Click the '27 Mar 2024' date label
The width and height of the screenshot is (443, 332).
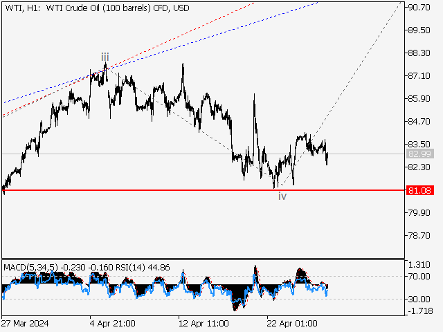(25, 323)
